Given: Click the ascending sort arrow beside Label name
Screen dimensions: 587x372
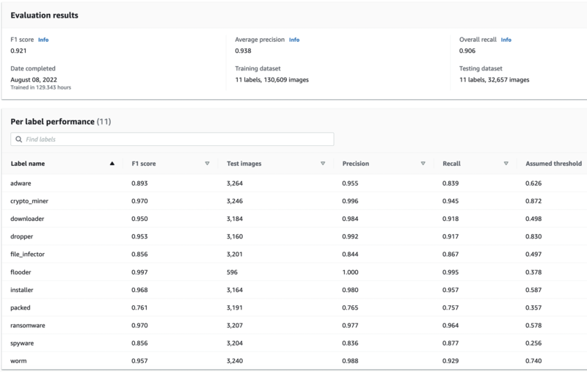Looking at the screenshot, I should click(112, 164).
